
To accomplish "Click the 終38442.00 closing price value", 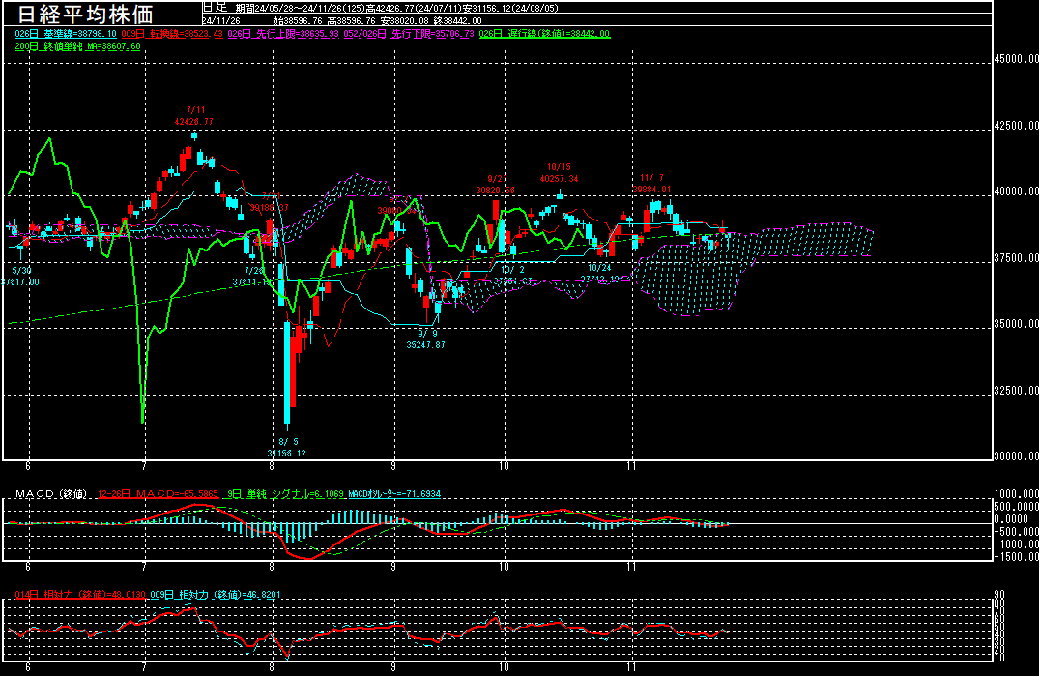I will point(458,20).
